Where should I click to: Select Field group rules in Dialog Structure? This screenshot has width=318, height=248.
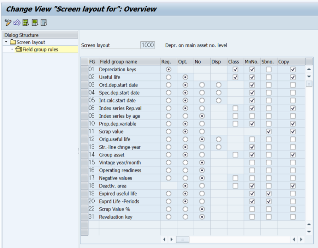pyautogui.click(x=37, y=49)
